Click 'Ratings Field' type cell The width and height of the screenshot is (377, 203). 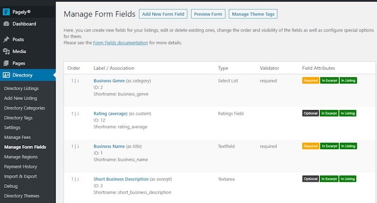tap(231, 114)
